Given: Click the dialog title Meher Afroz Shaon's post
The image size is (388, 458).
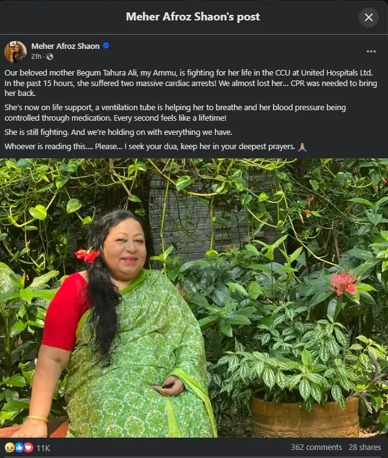Looking at the screenshot, I should click(192, 17).
